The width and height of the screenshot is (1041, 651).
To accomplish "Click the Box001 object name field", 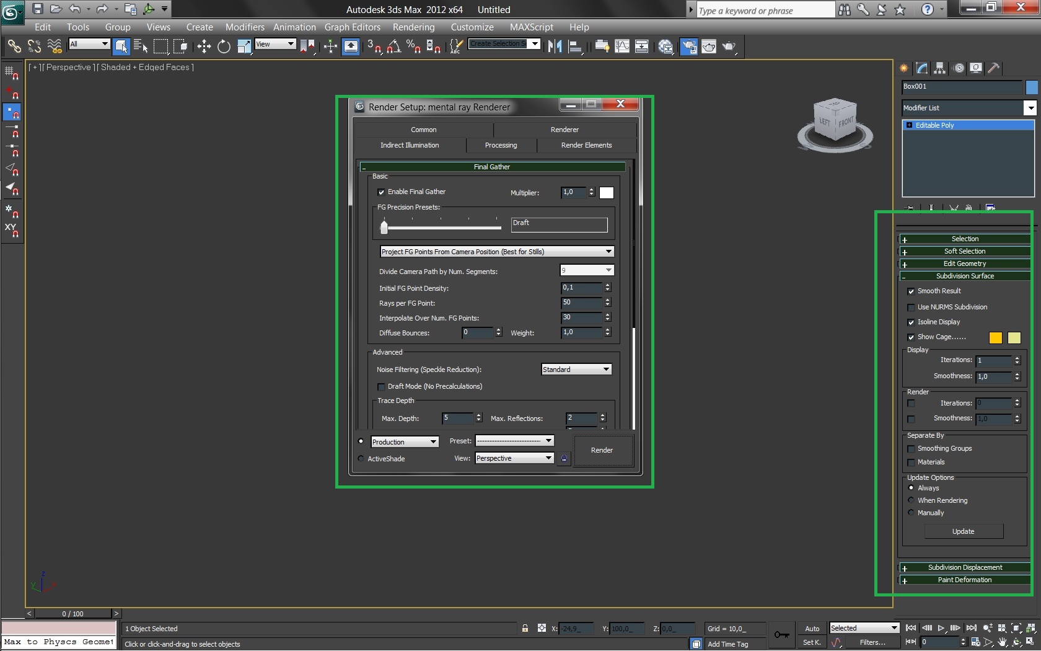I will coord(962,87).
